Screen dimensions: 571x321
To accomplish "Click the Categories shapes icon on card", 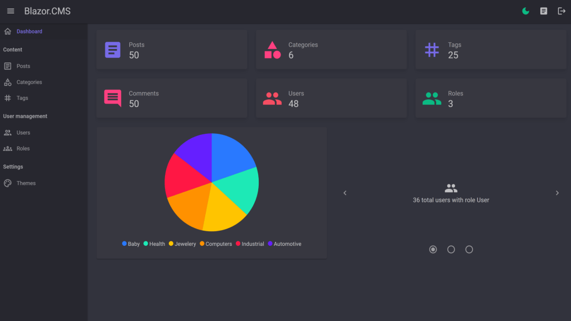I will [x=272, y=50].
